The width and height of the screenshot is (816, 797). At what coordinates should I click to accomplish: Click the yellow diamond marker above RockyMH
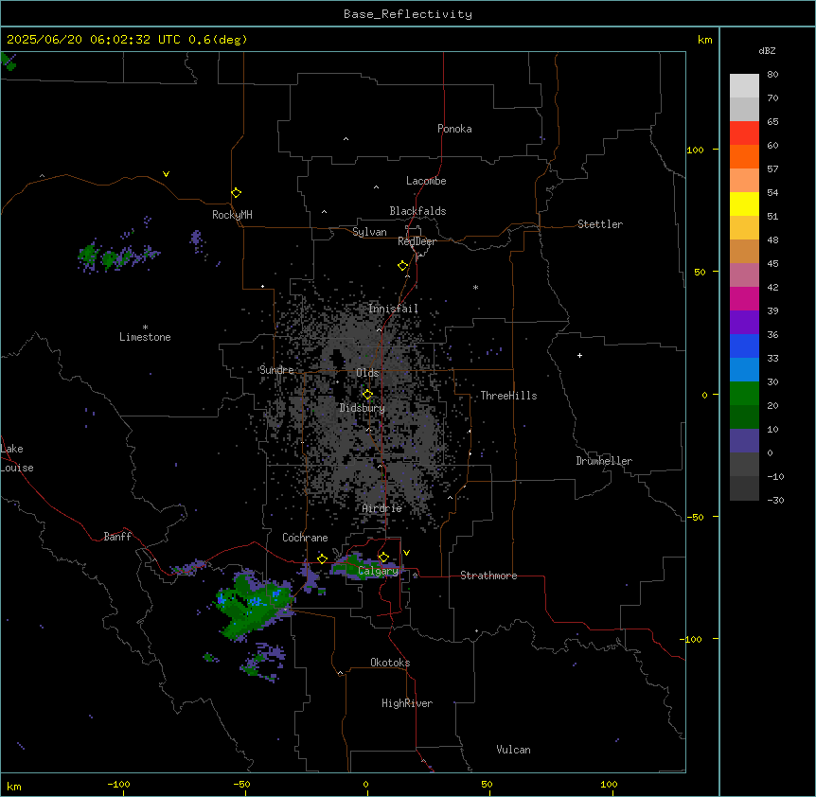[x=237, y=193]
